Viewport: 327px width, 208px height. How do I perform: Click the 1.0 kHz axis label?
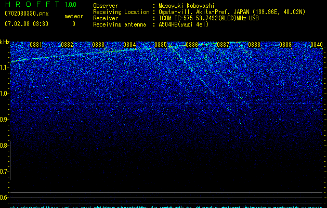click(4, 94)
